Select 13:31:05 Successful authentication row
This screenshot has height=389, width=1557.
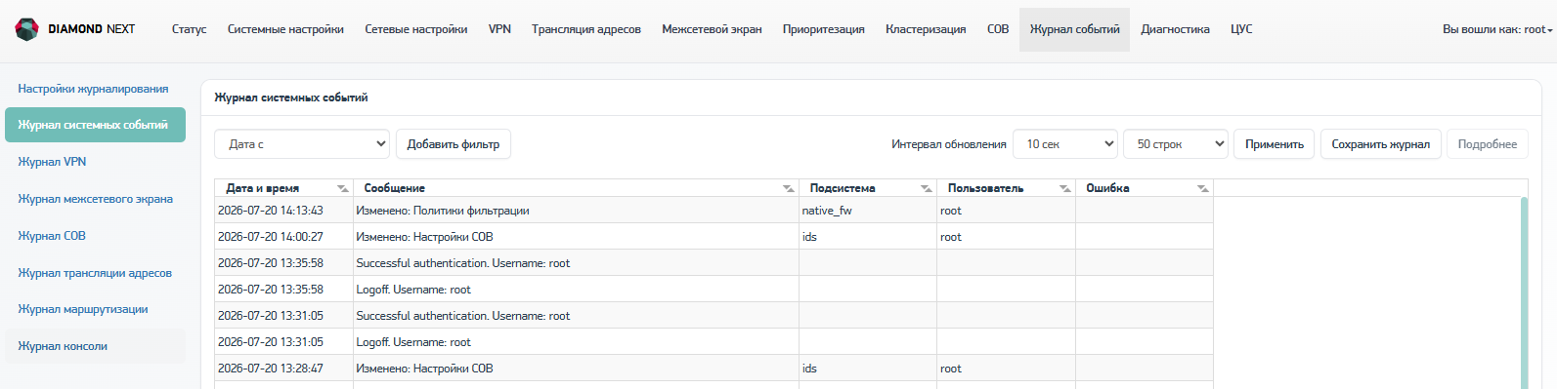(714, 316)
